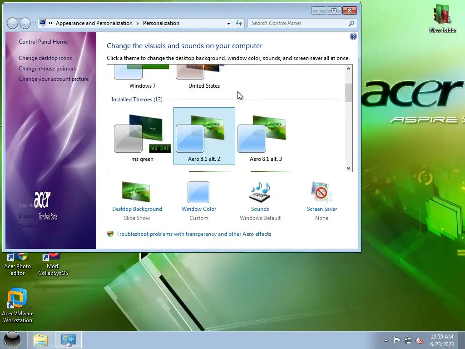
Task: Click Appearance and Personalization breadcrumb
Action: click(94, 23)
